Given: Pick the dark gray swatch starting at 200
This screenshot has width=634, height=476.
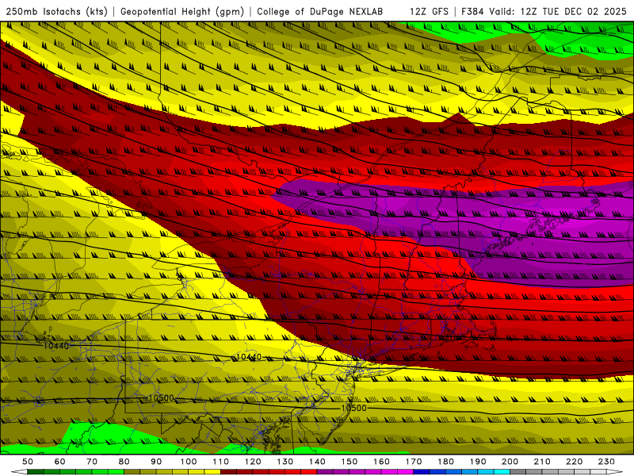Looking at the screenshot, I should [518, 472].
